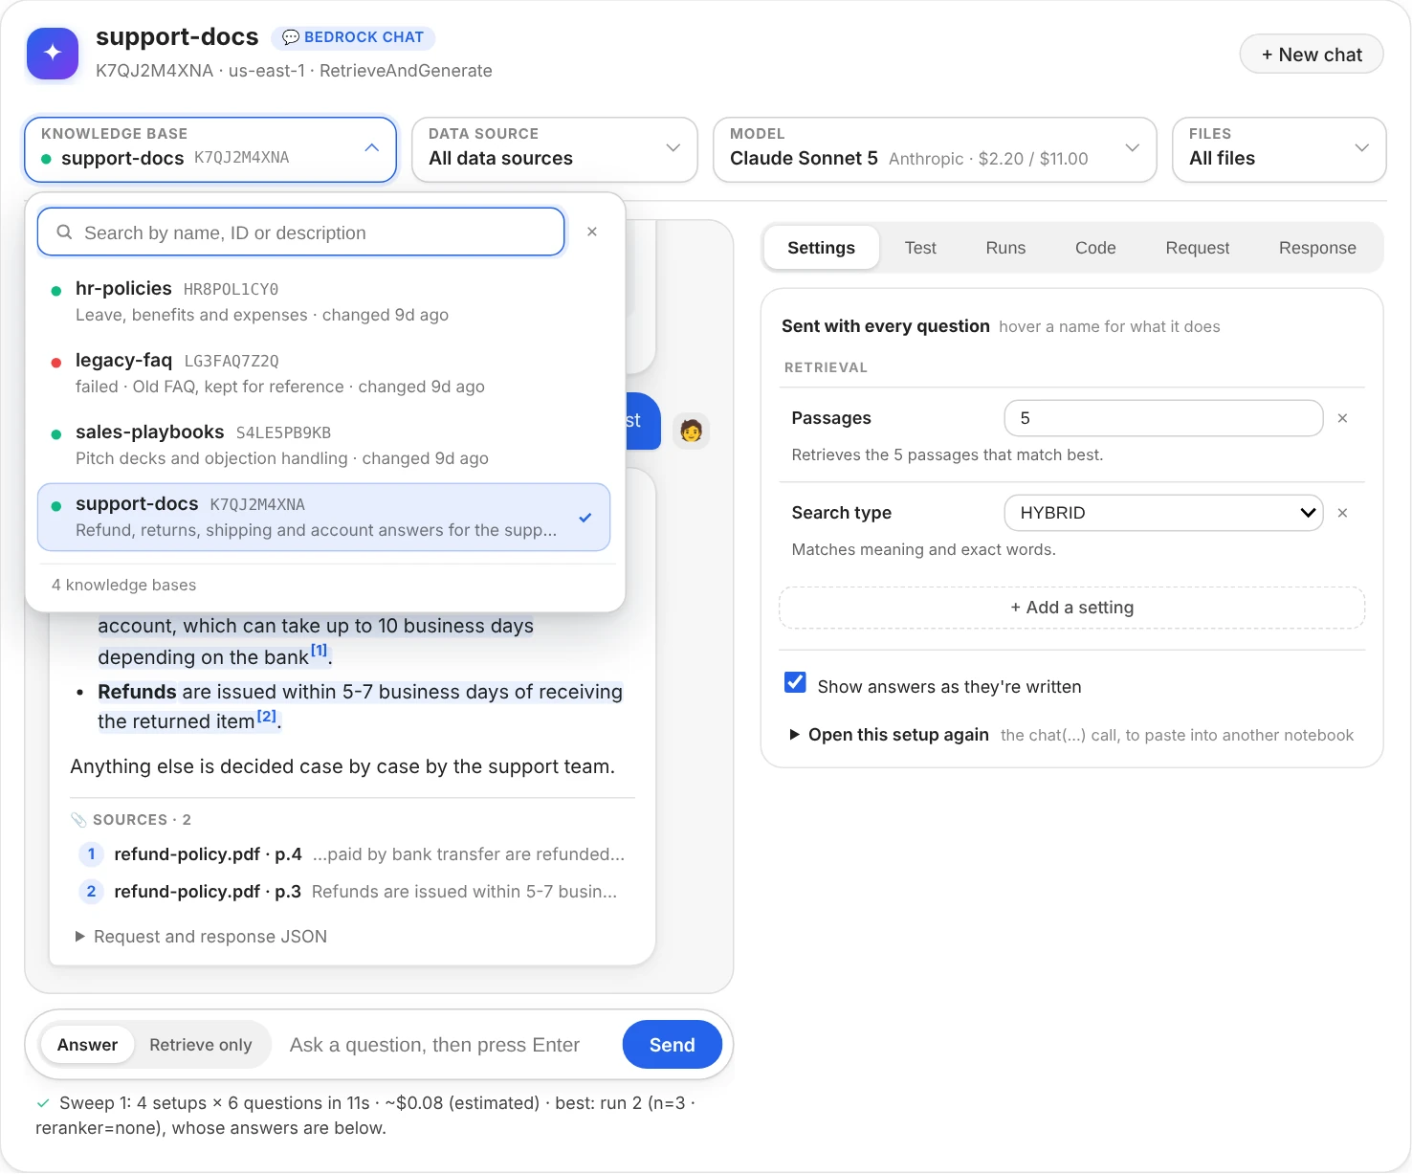Image resolution: width=1412 pixels, height=1174 pixels.
Task: Click Add a setting
Action: point(1072,608)
